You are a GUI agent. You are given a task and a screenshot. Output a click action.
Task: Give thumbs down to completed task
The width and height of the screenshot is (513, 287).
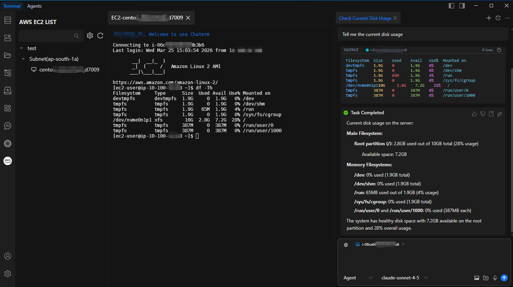(483, 114)
